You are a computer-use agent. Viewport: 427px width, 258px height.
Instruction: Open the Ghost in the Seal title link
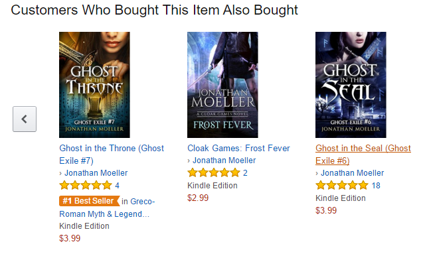coord(363,155)
